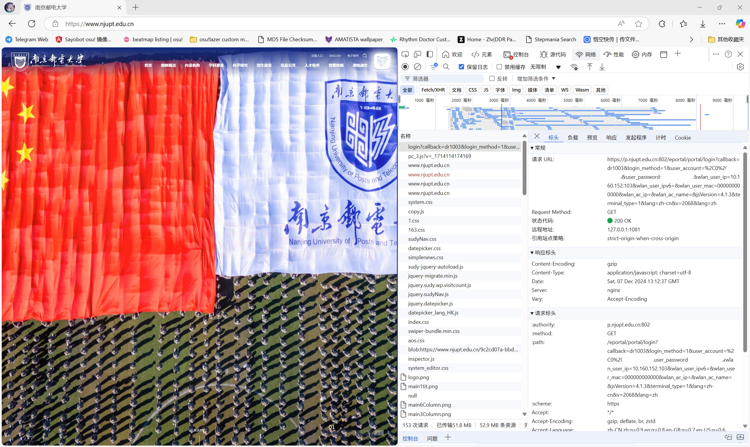Select system.css in request list
The height and width of the screenshot is (447, 750).
click(x=420, y=202)
